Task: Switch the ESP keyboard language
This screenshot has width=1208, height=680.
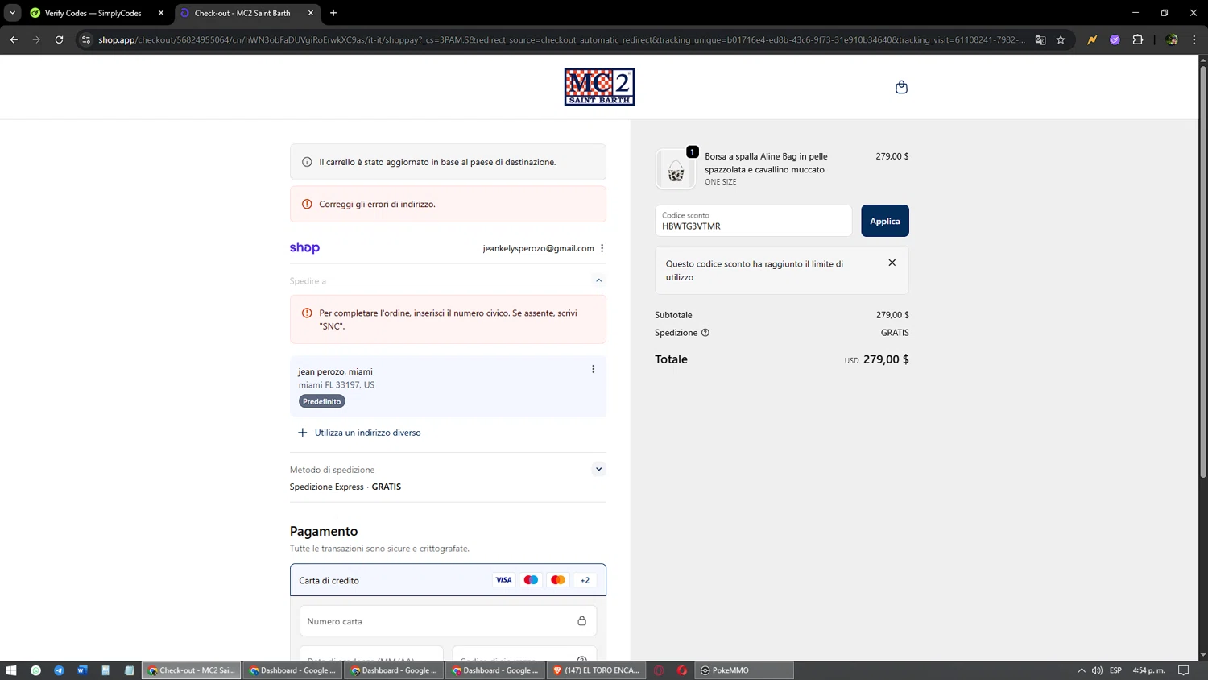Action: [1115, 670]
